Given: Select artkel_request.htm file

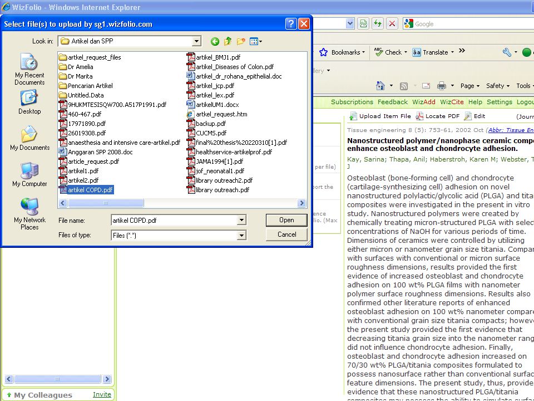Looking at the screenshot, I should 217,114.
